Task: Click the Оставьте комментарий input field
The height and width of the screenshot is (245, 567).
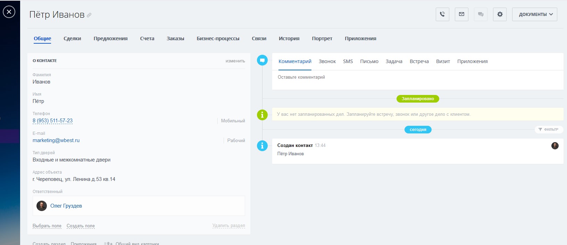Action: 417,77
